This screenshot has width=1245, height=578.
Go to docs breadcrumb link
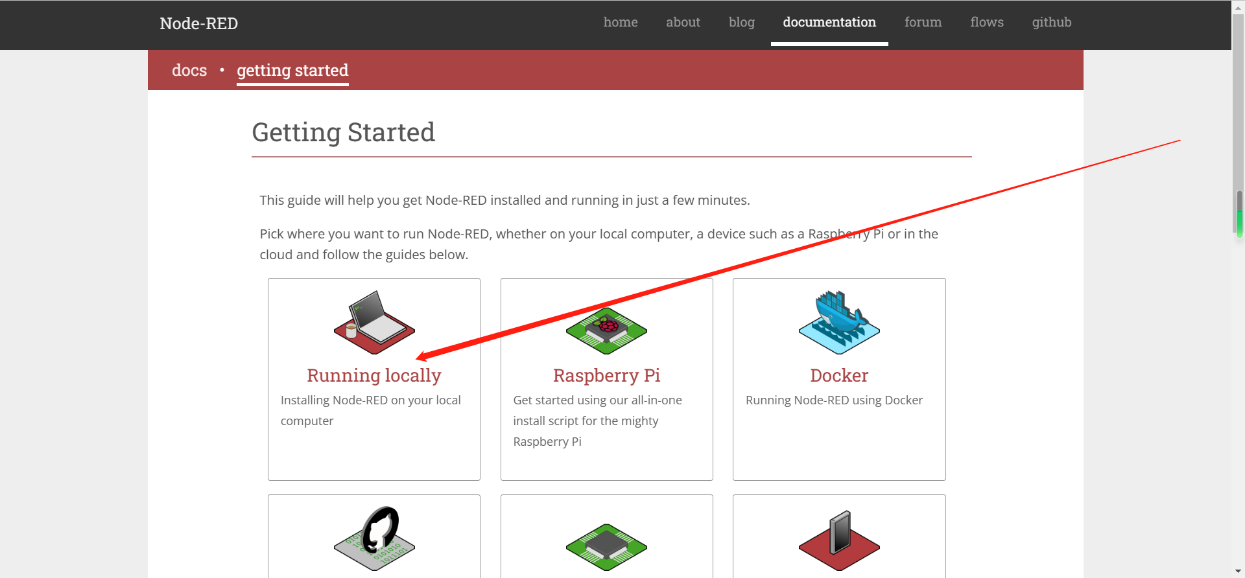click(x=189, y=70)
